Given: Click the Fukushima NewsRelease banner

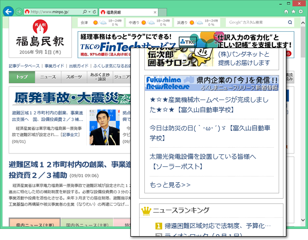Looking at the screenshot, I should (x=212, y=83).
